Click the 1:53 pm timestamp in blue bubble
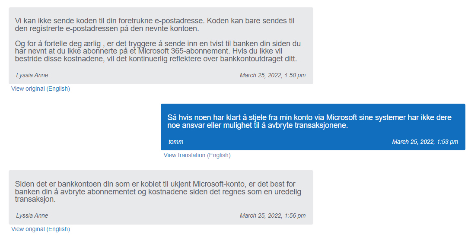468x241 pixels. [x=425, y=142]
